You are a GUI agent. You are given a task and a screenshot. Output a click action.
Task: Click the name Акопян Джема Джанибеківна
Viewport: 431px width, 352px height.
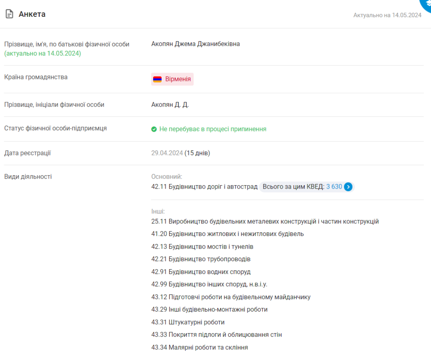coord(195,44)
